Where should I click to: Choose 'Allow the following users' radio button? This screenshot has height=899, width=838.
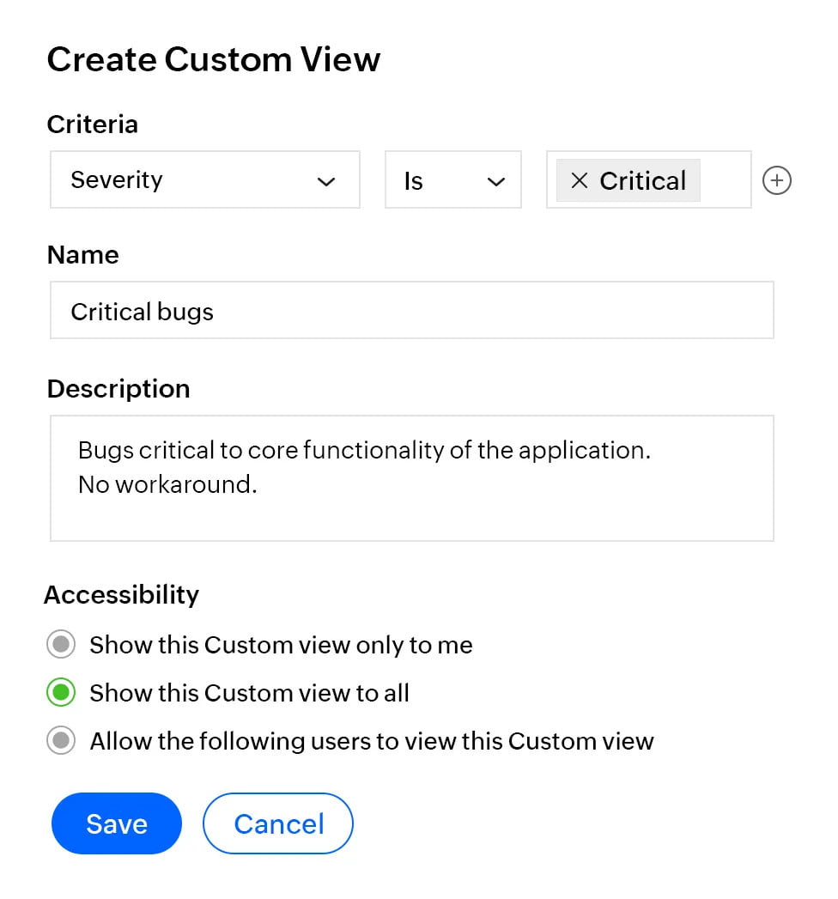(x=61, y=740)
